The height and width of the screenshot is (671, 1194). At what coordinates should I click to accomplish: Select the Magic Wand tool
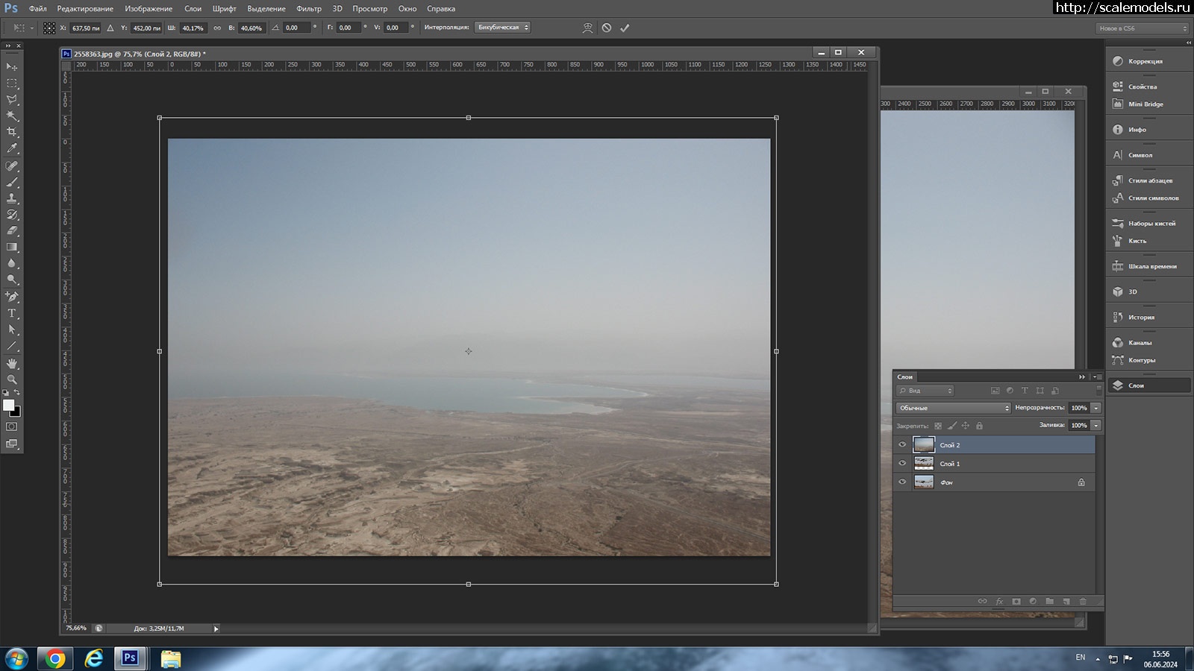point(12,116)
